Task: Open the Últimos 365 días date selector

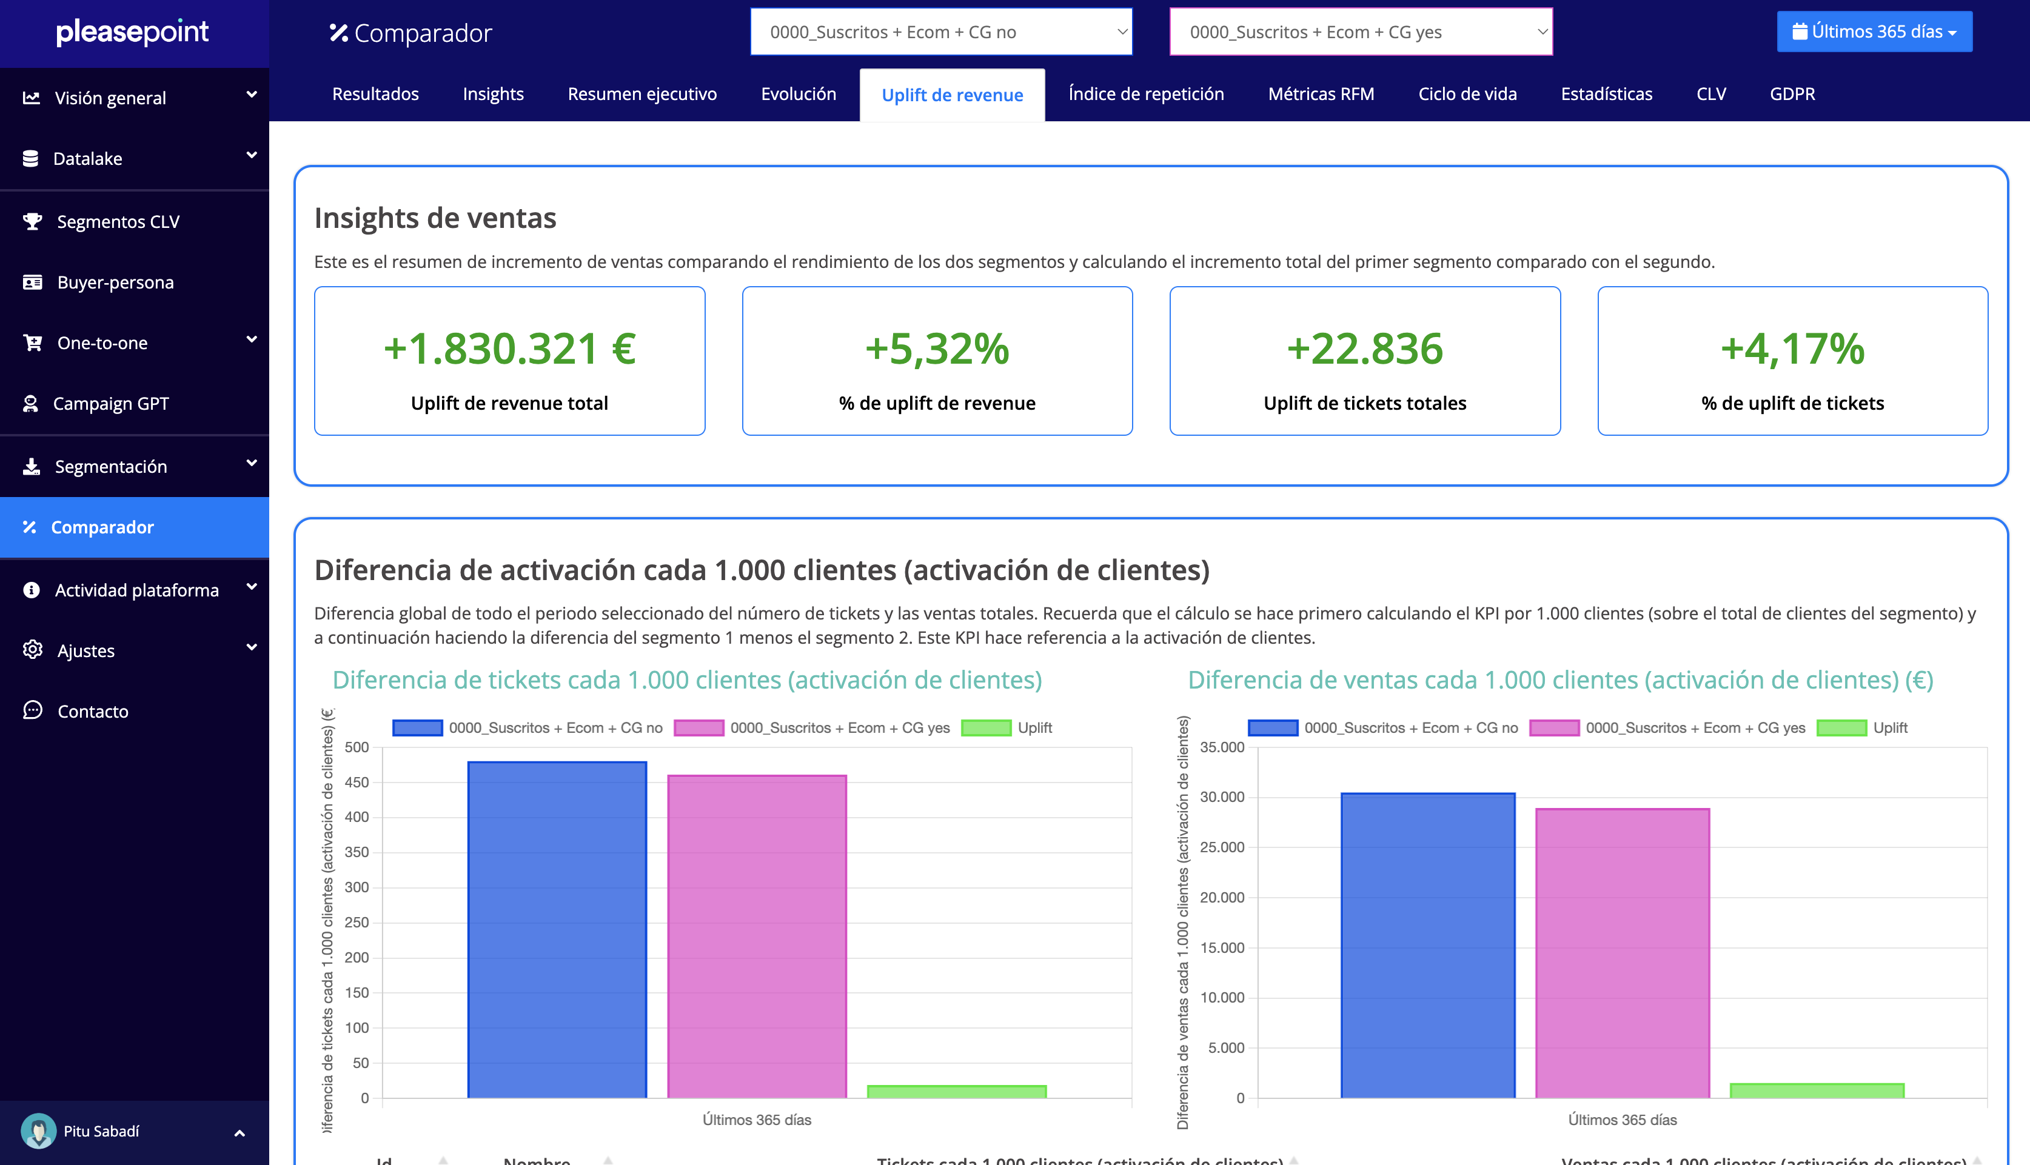Action: point(1874,32)
